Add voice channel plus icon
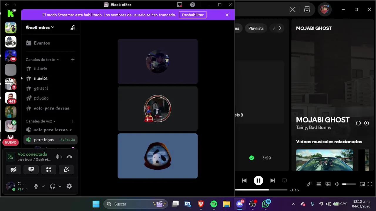This screenshot has height=211, width=376. tap(73, 121)
